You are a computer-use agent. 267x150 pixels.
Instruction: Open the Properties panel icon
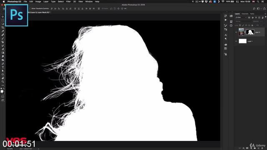click(231, 21)
